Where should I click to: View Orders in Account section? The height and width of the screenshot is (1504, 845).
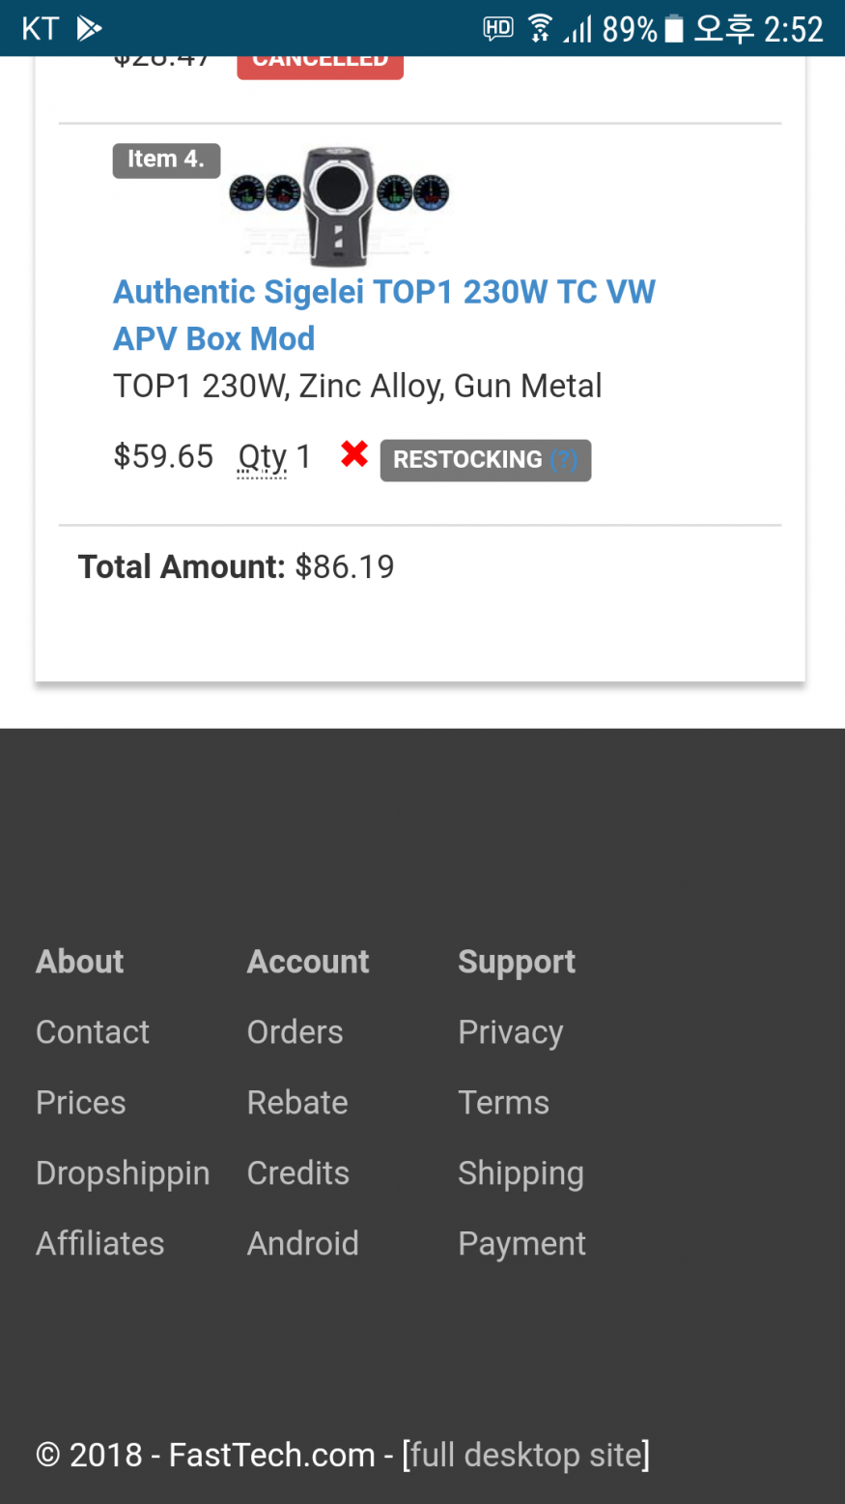(x=296, y=1032)
